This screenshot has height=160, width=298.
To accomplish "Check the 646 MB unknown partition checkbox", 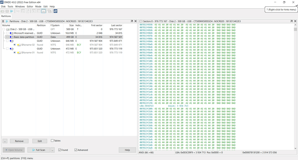I will coord(7,41).
